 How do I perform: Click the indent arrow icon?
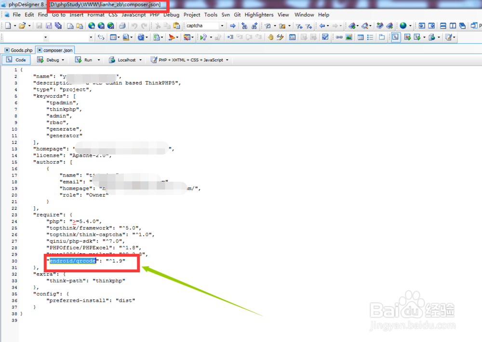click(x=230, y=38)
